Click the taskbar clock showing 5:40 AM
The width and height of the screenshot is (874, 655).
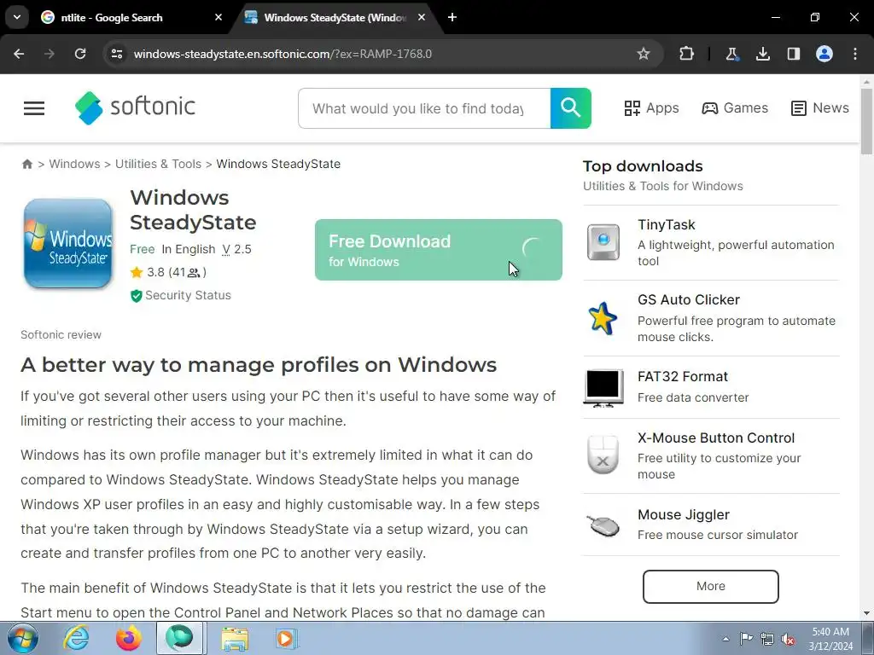pos(830,639)
